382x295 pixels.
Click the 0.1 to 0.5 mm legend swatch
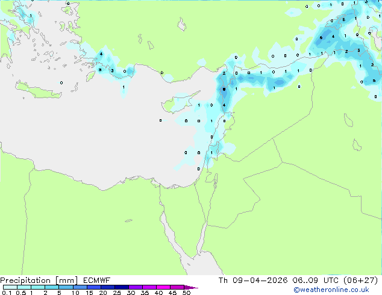click(x=10, y=287)
